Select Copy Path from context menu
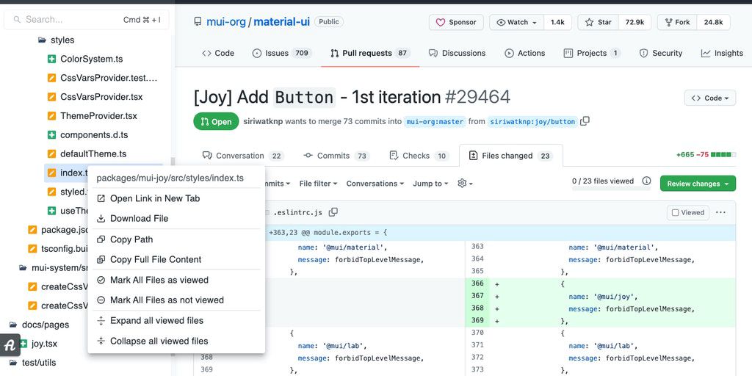Image resolution: width=752 pixels, height=376 pixels. tap(131, 239)
